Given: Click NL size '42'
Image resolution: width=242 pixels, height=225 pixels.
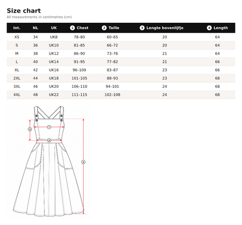Looking at the screenshot, I should point(35,70).
